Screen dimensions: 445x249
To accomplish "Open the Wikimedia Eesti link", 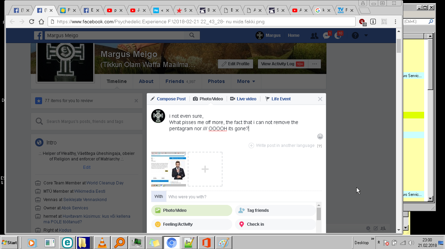I will [90, 191].
